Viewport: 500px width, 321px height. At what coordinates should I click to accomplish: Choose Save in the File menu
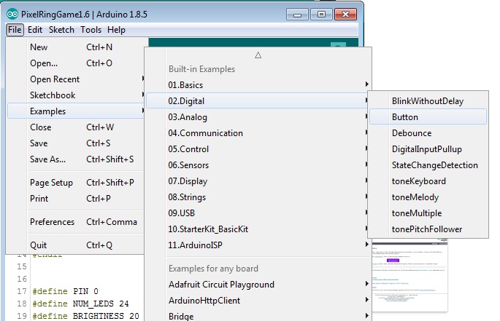pos(76,143)
